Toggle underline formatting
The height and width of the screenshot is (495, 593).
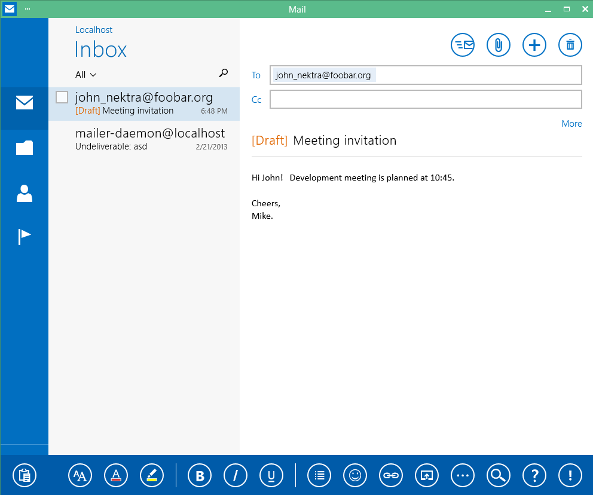point(271,475)
